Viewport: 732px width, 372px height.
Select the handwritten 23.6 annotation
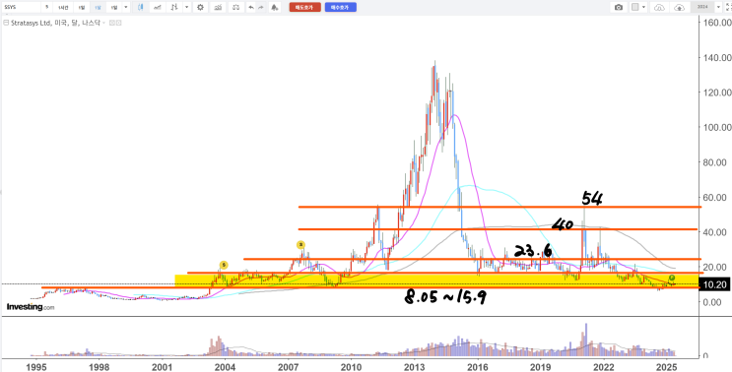534,251
